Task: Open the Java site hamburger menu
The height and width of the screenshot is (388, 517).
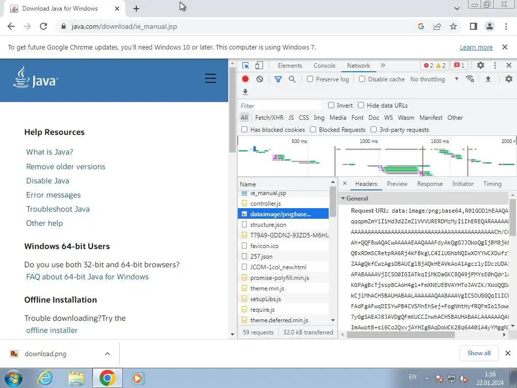Action: [x=211, y=78]
